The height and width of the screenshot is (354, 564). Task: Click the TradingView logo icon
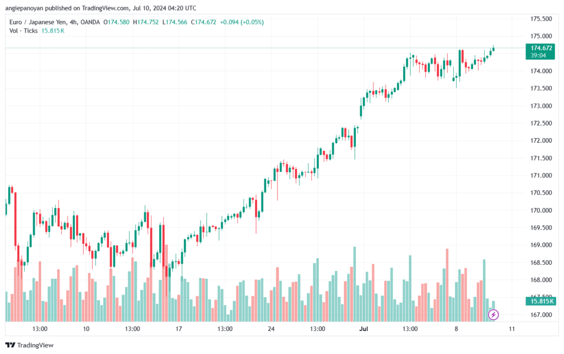10,345
